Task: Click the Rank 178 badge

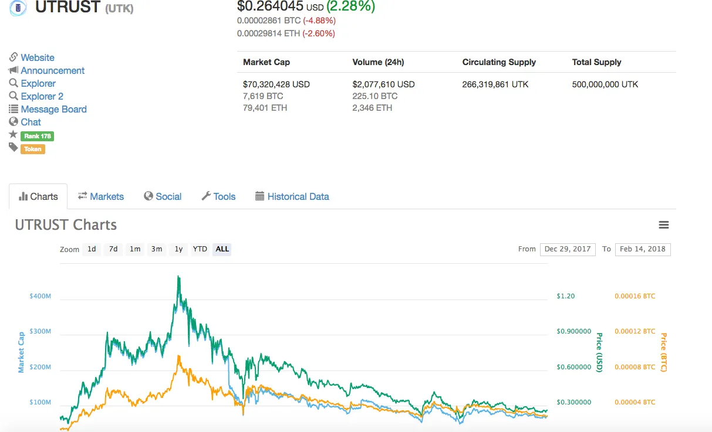Action: pyautogui.click(x=37, y=136)
